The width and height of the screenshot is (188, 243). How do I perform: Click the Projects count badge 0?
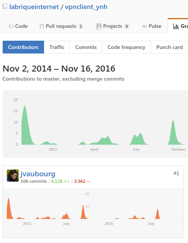(127, 26)
